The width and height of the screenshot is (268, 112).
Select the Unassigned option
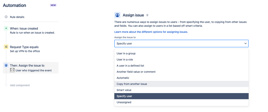coord(124,102)
